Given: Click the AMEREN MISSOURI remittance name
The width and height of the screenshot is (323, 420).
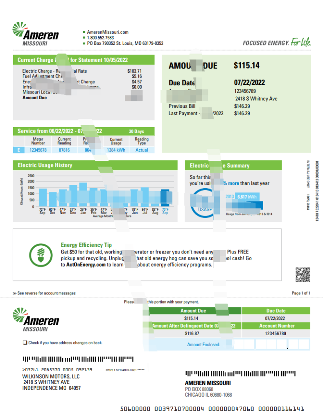Looking at the screenshot, I should (x=208, y=383).
